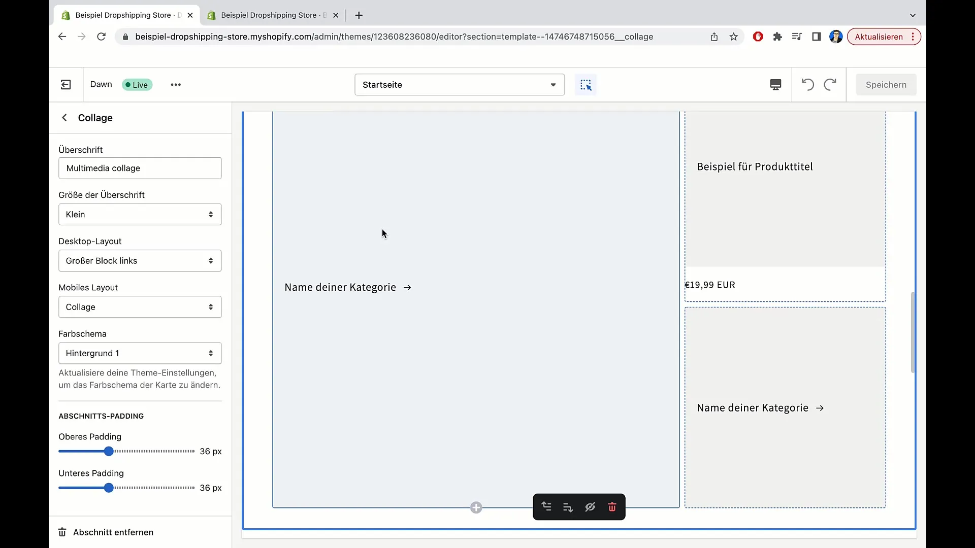Click the desktop preview icon
975x548 pixels.
(775, 84)
